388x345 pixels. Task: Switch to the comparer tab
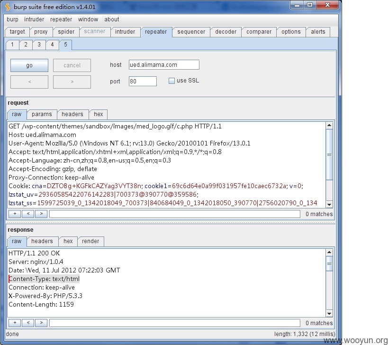(259, 32)
